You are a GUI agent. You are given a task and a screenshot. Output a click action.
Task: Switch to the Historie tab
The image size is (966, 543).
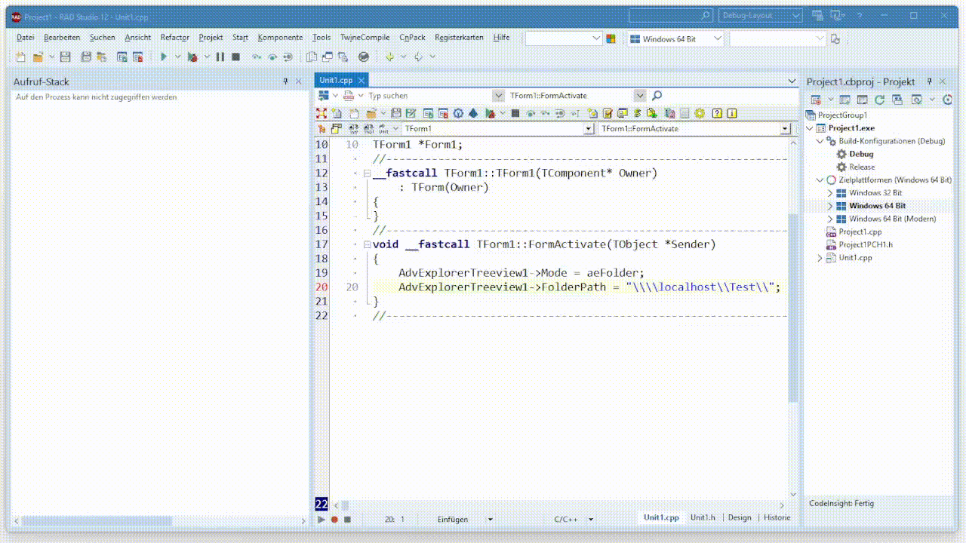777,517
